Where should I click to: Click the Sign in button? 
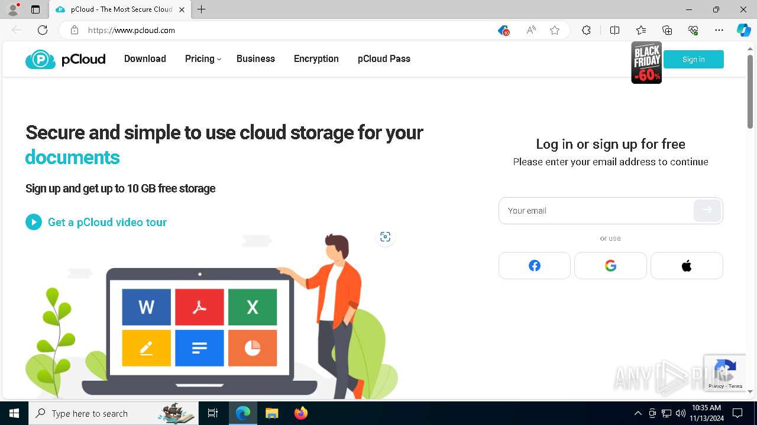(x=694, y=59)
